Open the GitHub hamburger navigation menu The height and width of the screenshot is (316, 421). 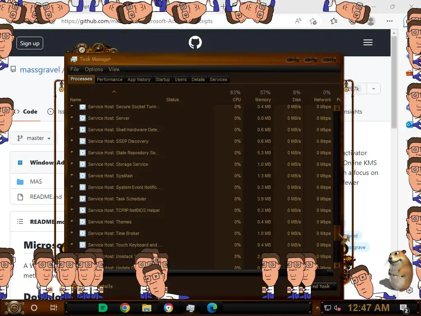(368, 42)
